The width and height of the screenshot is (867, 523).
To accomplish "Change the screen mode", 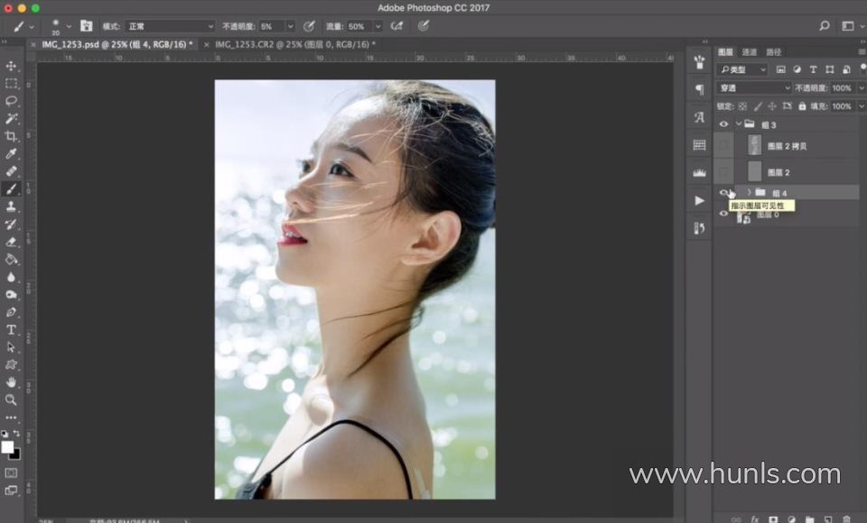I will pyautogui.click(x=11, y=491).
